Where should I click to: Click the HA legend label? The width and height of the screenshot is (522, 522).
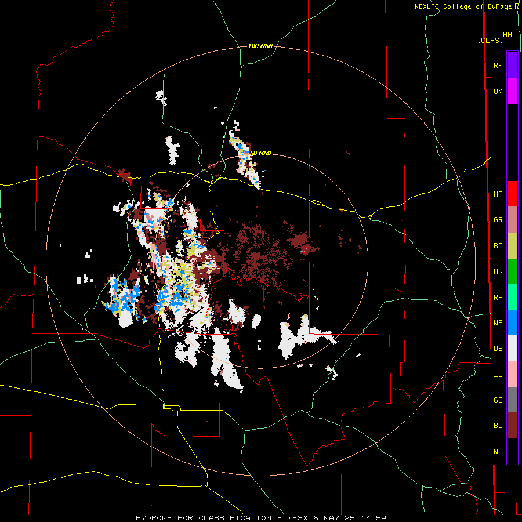click(498, 194)
